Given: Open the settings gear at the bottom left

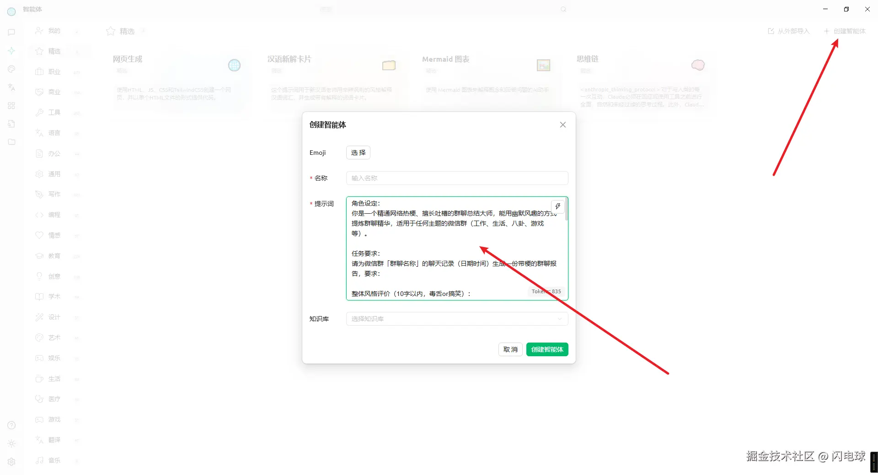Looking at the screenshot, I should click(11, 461).
